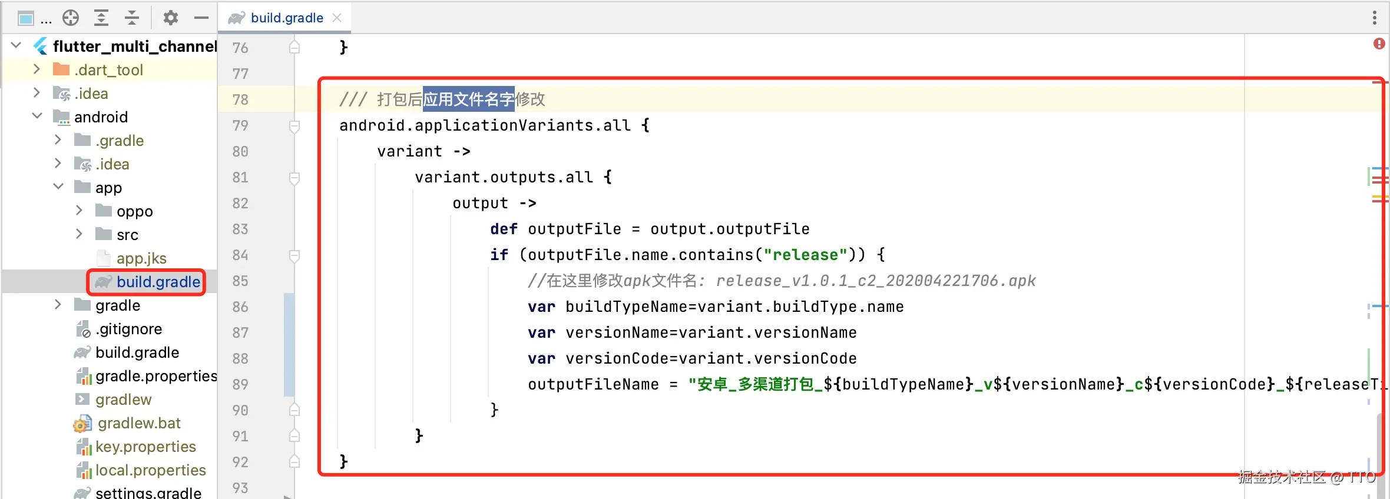Click fold end marker on line 91
The image size is (1390, 499).
pyautogui.click(x=294, y=435)
